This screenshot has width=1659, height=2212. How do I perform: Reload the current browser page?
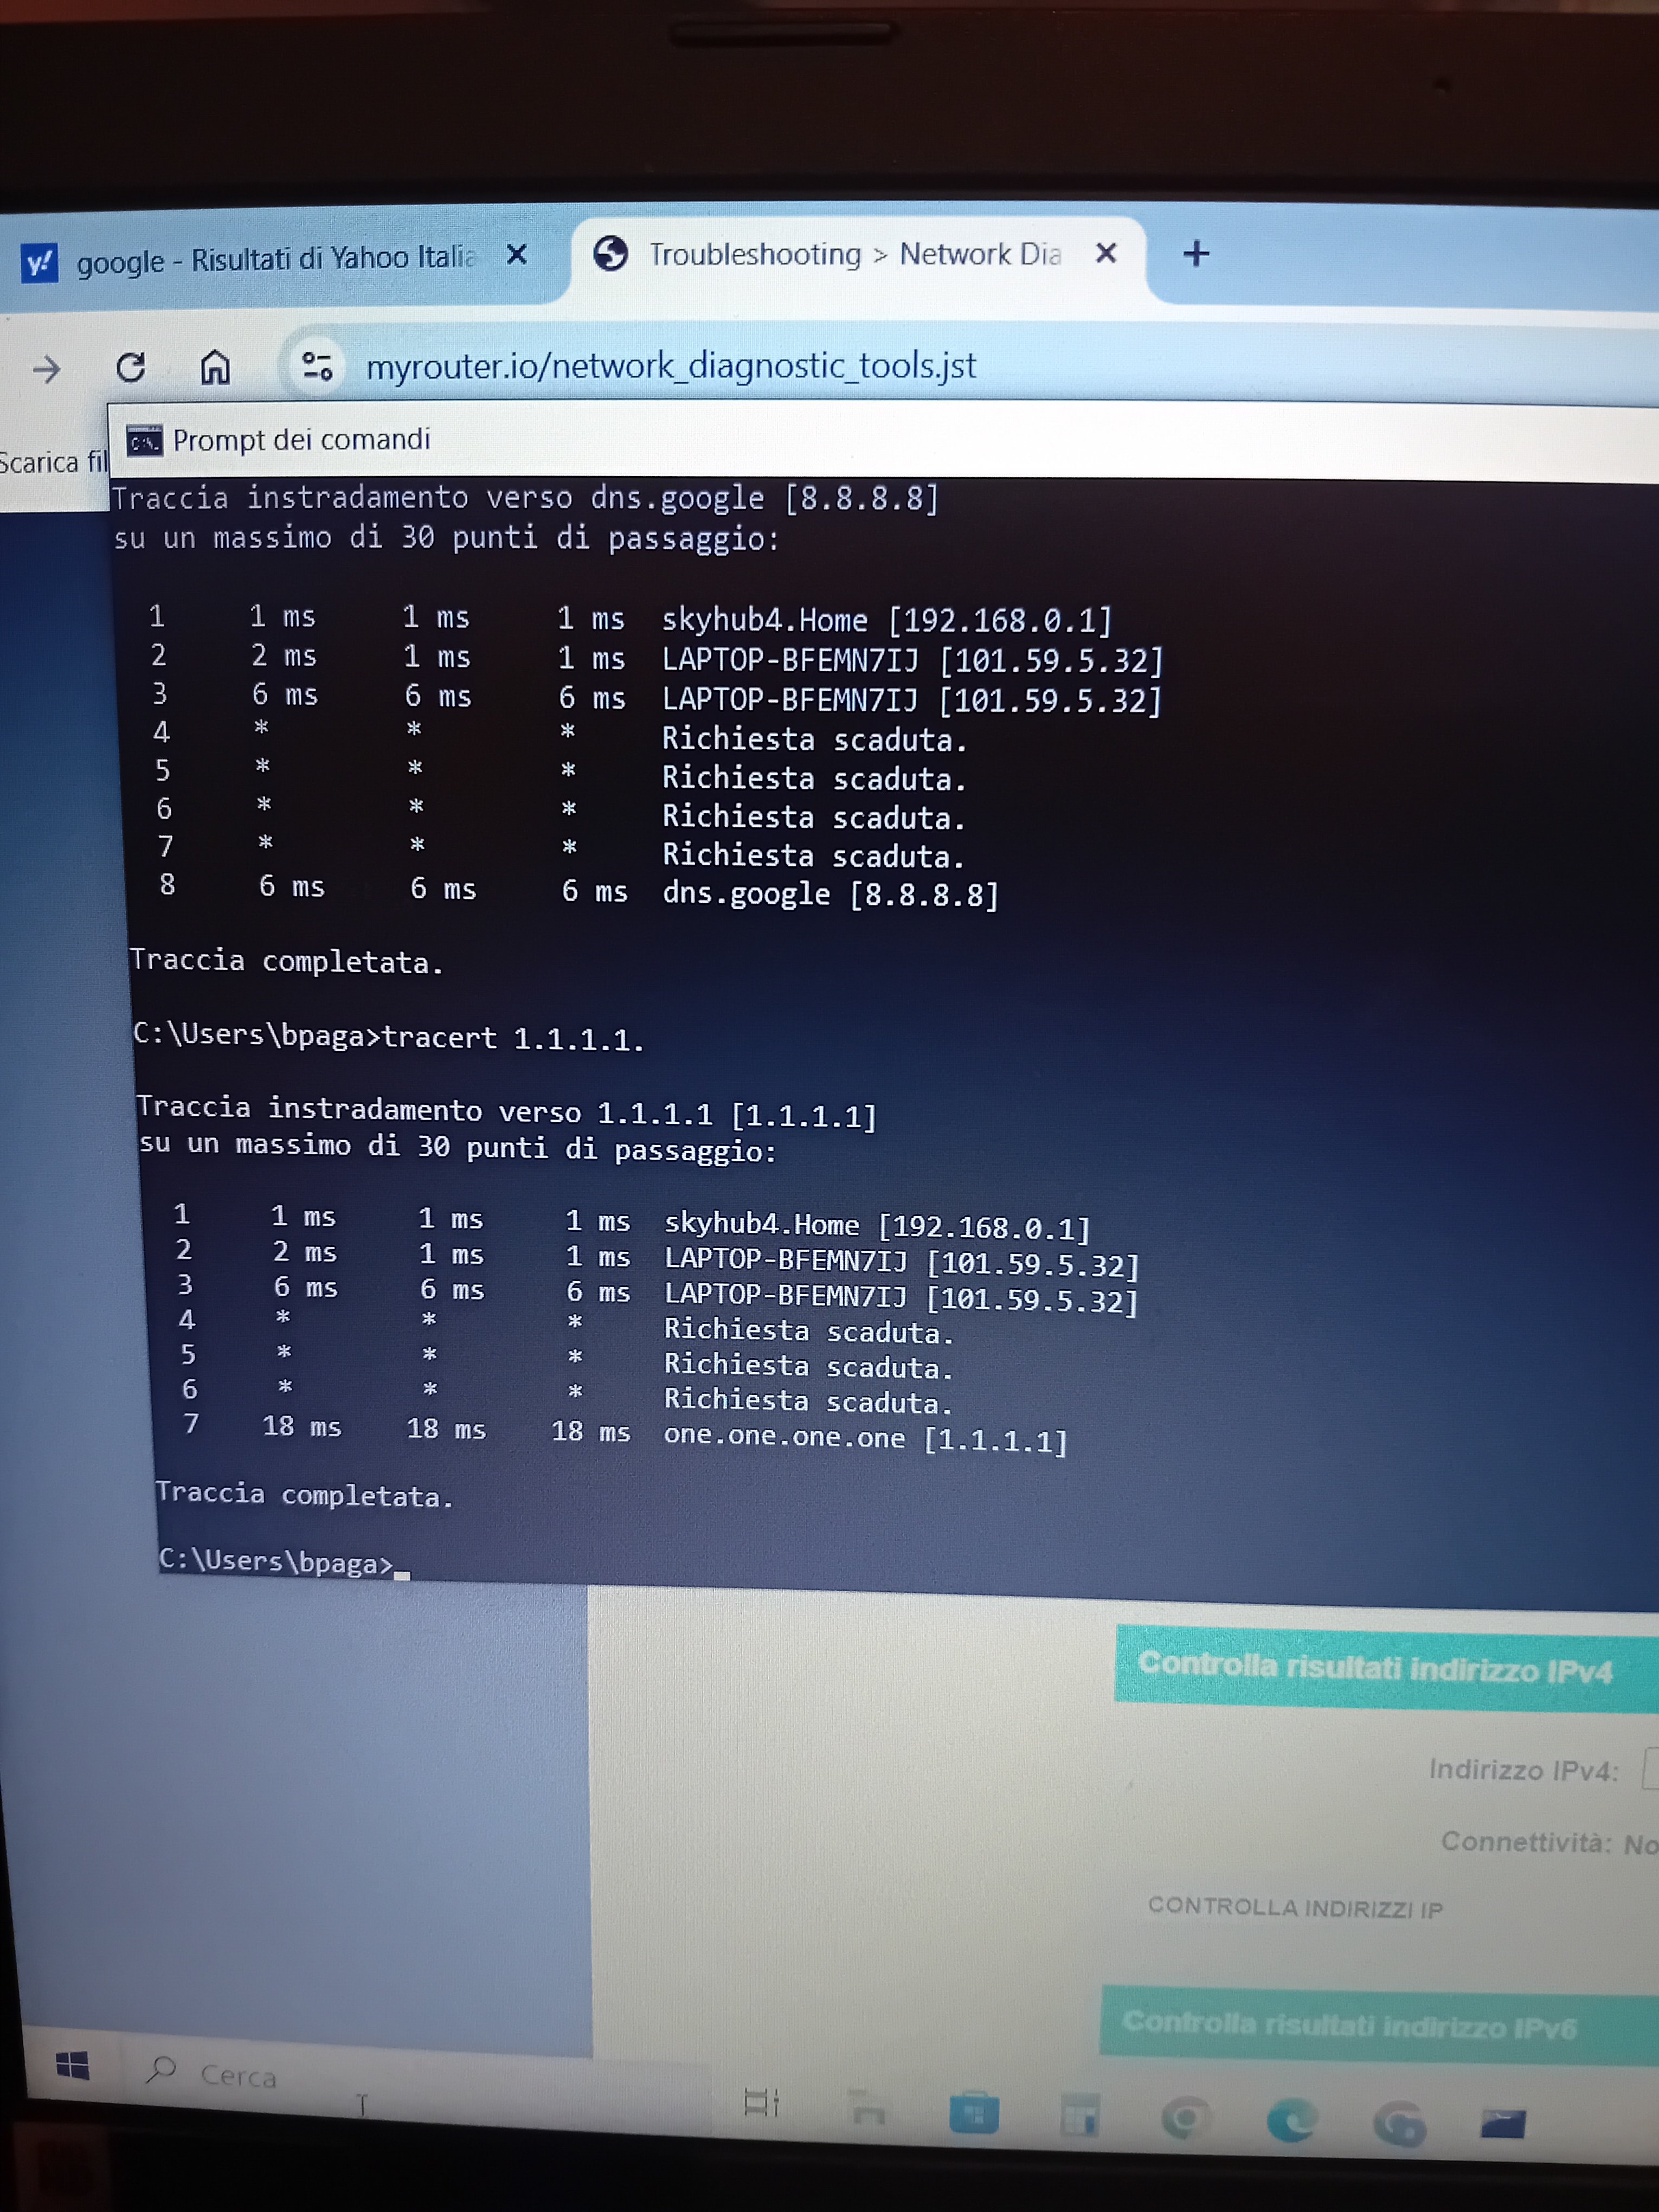click(130, 367)
